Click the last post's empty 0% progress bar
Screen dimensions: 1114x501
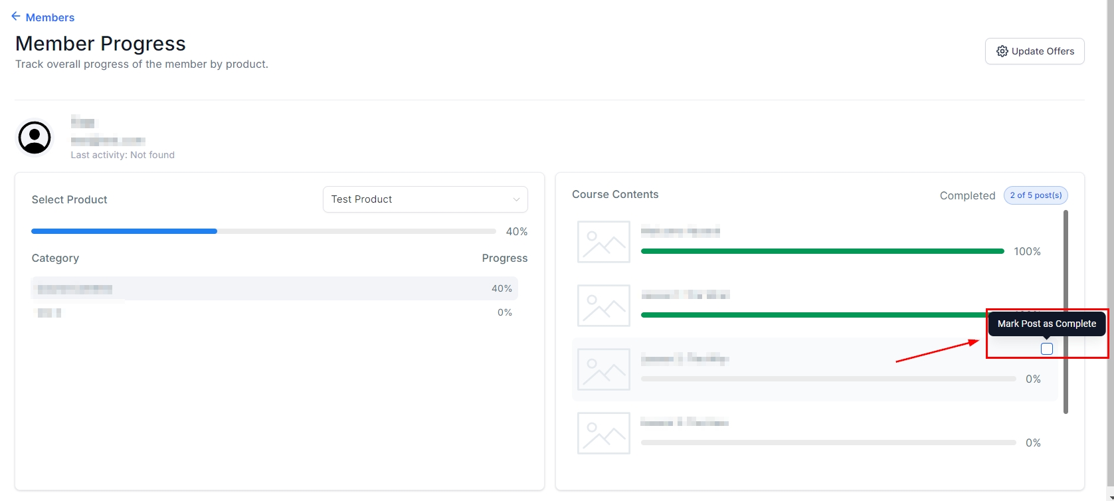(828, 443)
